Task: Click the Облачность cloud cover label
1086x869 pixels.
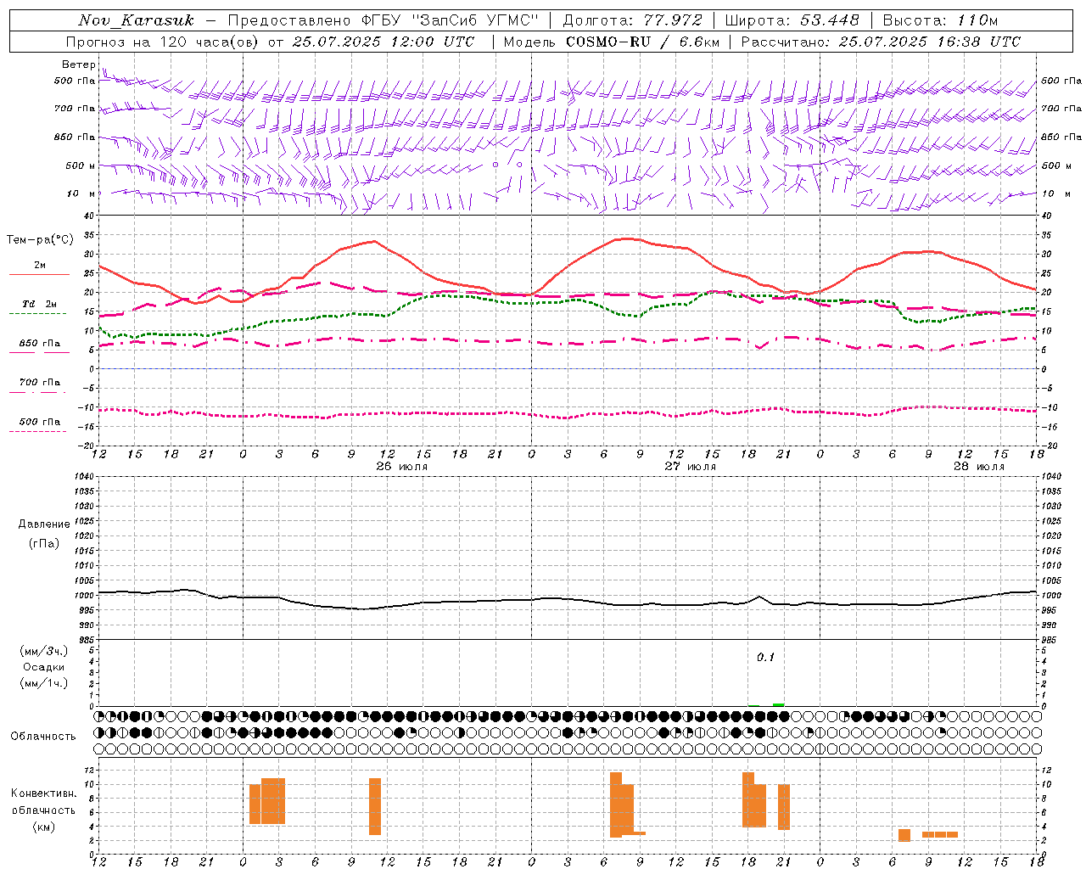Action: coord(43,736)
